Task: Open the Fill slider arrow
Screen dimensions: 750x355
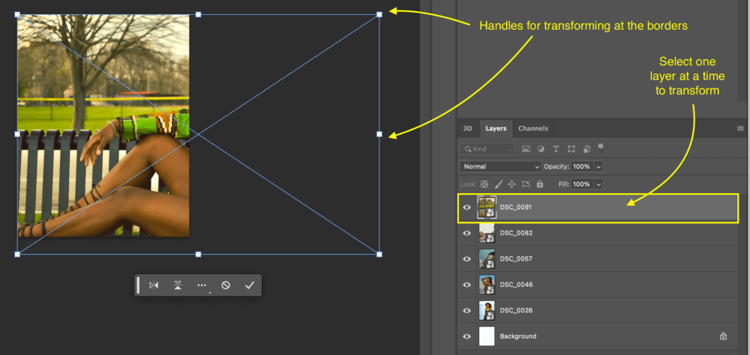Action: [598, 184]
